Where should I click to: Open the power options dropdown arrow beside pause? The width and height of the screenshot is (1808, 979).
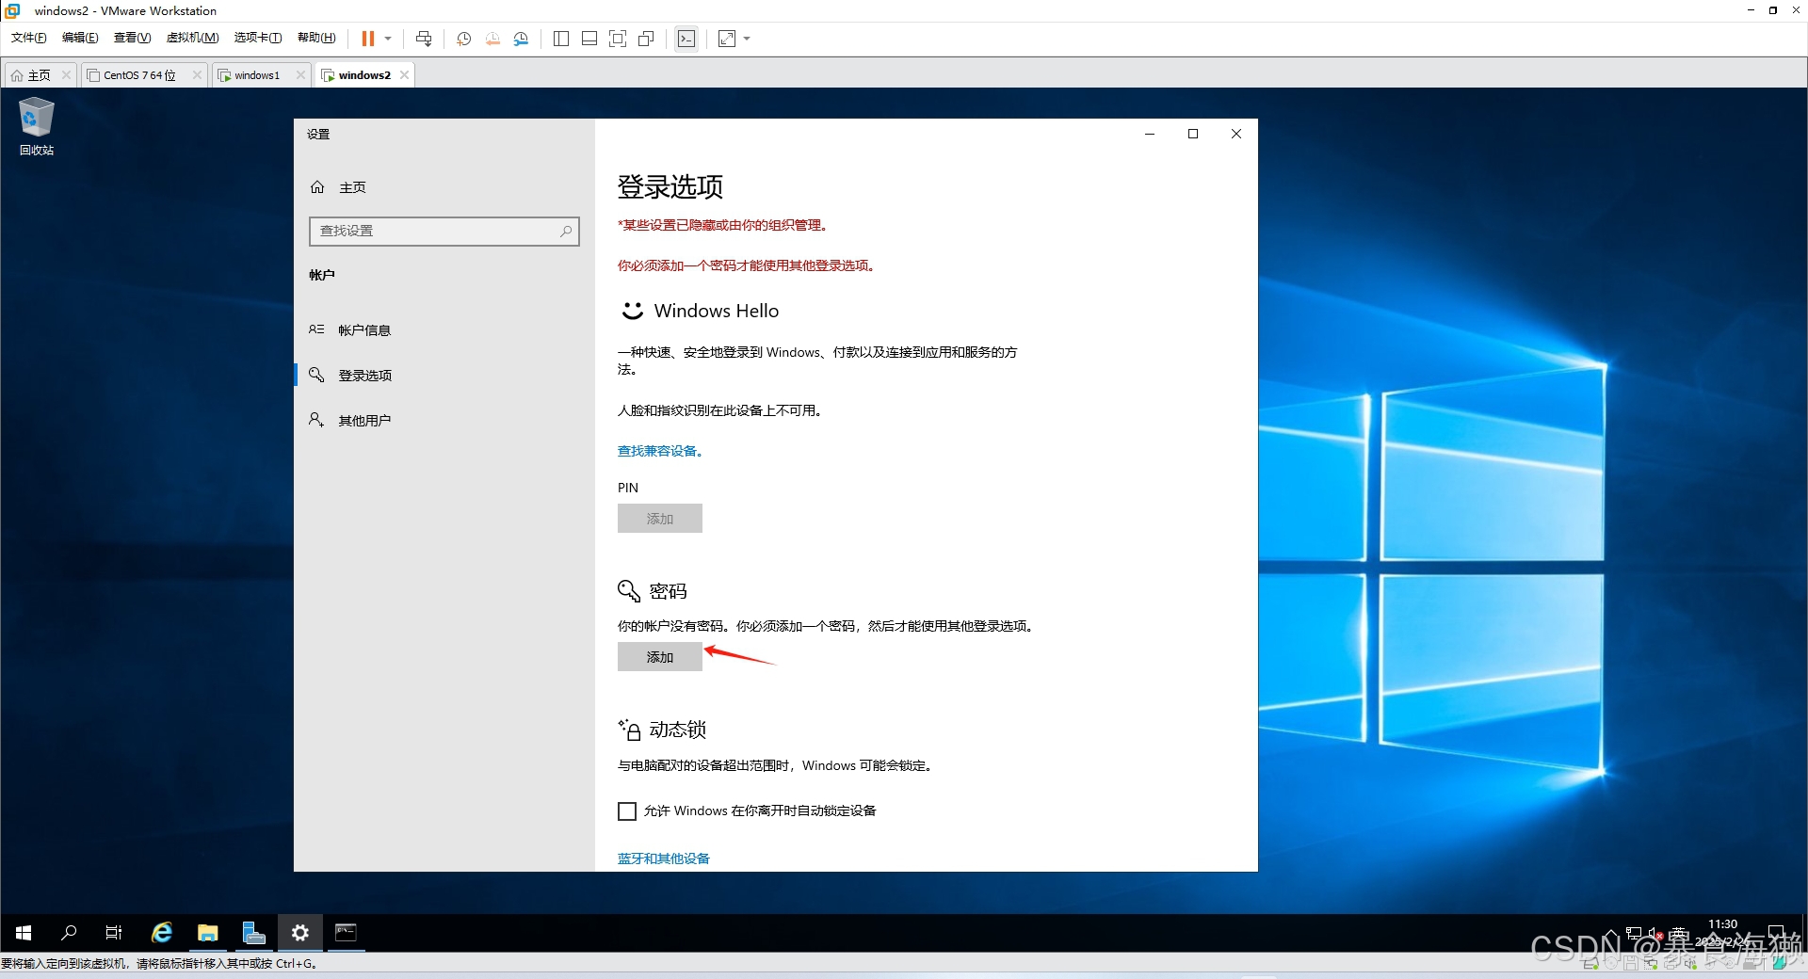388,39
